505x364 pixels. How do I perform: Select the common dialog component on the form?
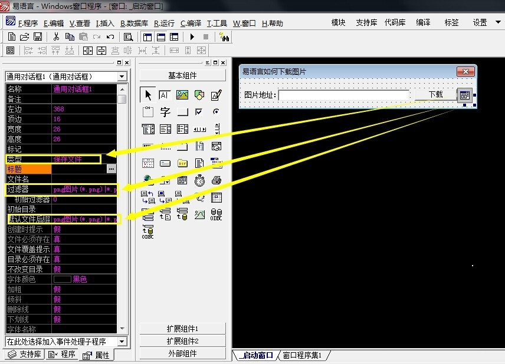click(x=464, y=95)
